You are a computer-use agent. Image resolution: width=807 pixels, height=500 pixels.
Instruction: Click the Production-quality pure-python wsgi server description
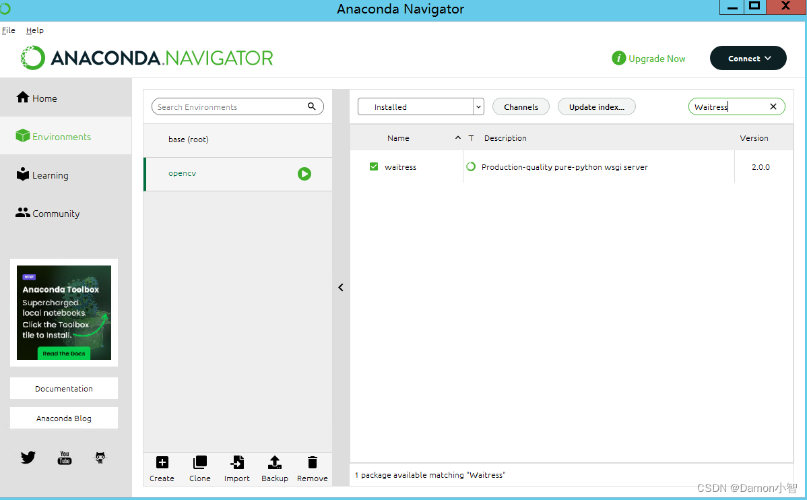(x=564, y=167)
